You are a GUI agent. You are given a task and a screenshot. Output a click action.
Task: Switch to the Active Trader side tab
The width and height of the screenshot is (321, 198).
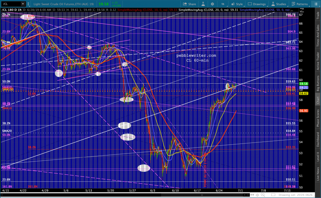point(318,61)
